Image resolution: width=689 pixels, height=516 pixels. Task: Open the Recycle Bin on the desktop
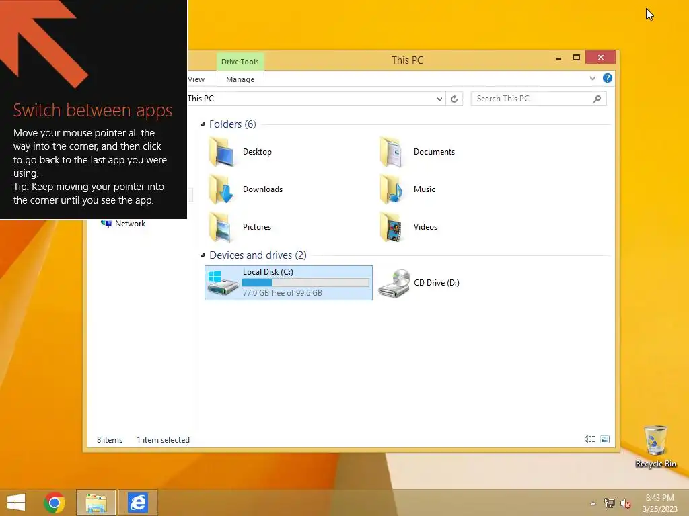pos(655,446)
